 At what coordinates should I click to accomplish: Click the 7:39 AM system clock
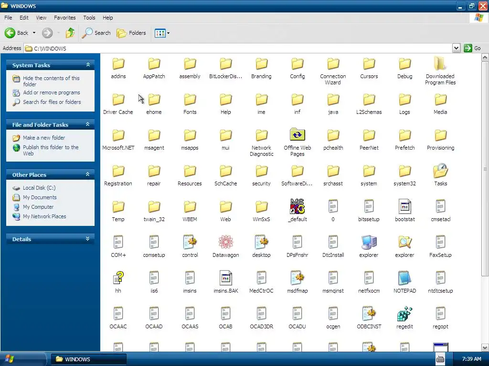point(471,359)
